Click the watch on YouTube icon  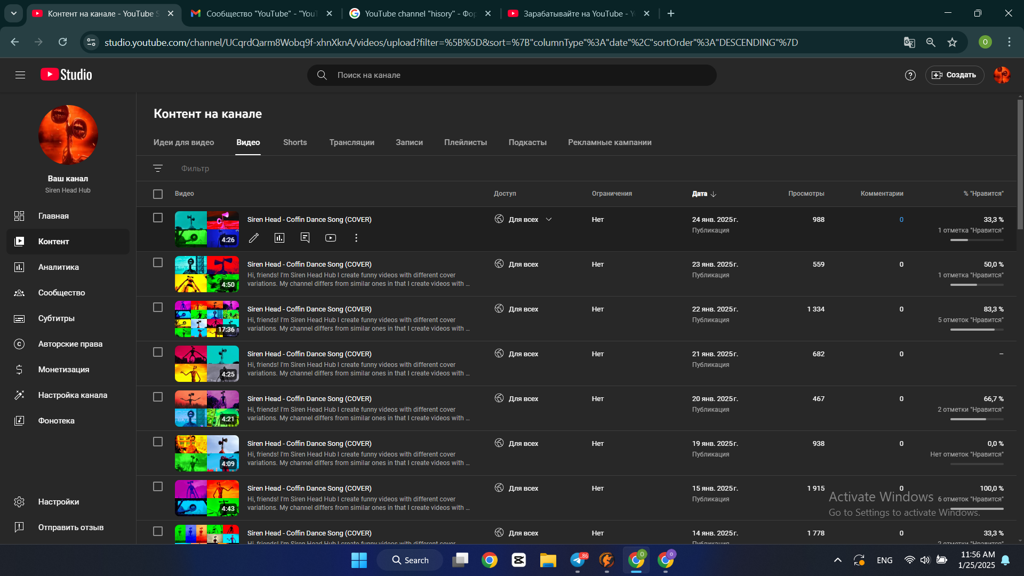click(x=331, y=238)
